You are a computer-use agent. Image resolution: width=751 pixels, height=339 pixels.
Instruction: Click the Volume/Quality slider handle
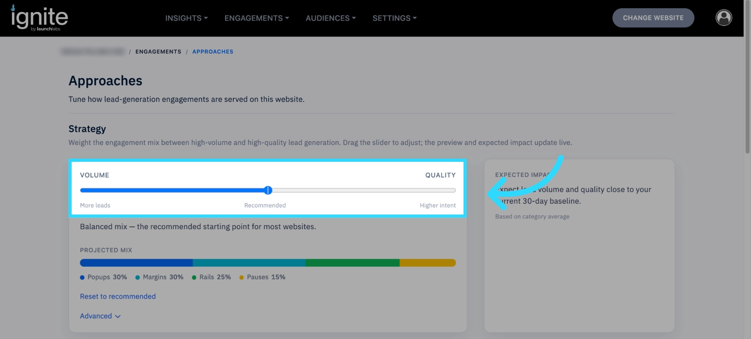pos(268,190)
